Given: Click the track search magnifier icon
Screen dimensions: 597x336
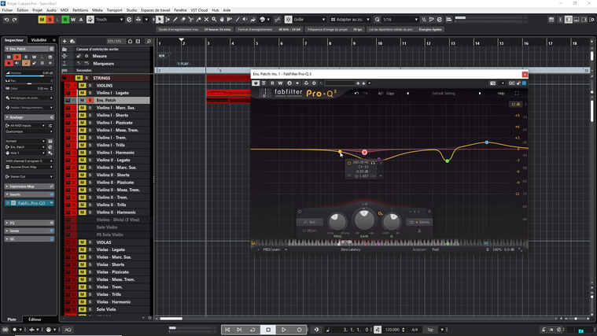Looking at the screenshot, I should tap(149, 41).
